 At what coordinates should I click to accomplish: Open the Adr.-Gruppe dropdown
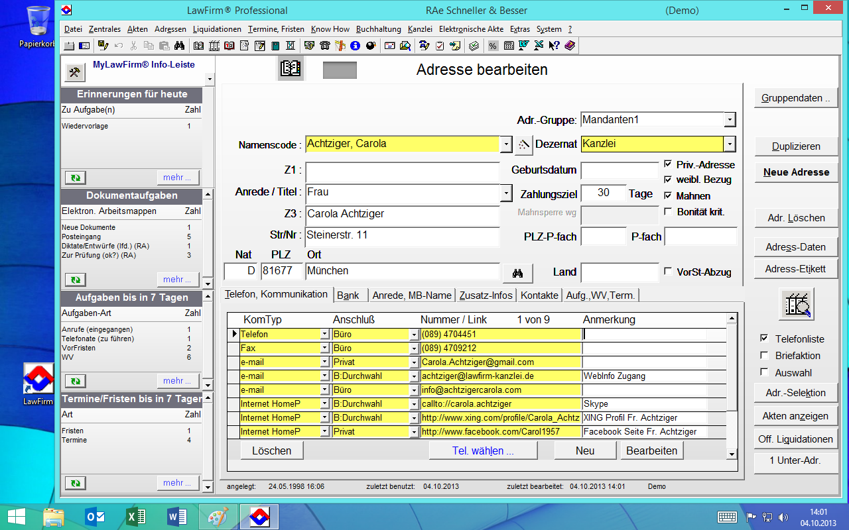tap(730, 120)
